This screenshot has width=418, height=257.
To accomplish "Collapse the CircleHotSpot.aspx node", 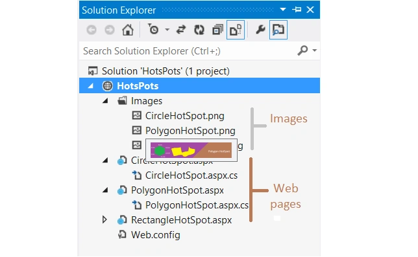I will 105,161.
